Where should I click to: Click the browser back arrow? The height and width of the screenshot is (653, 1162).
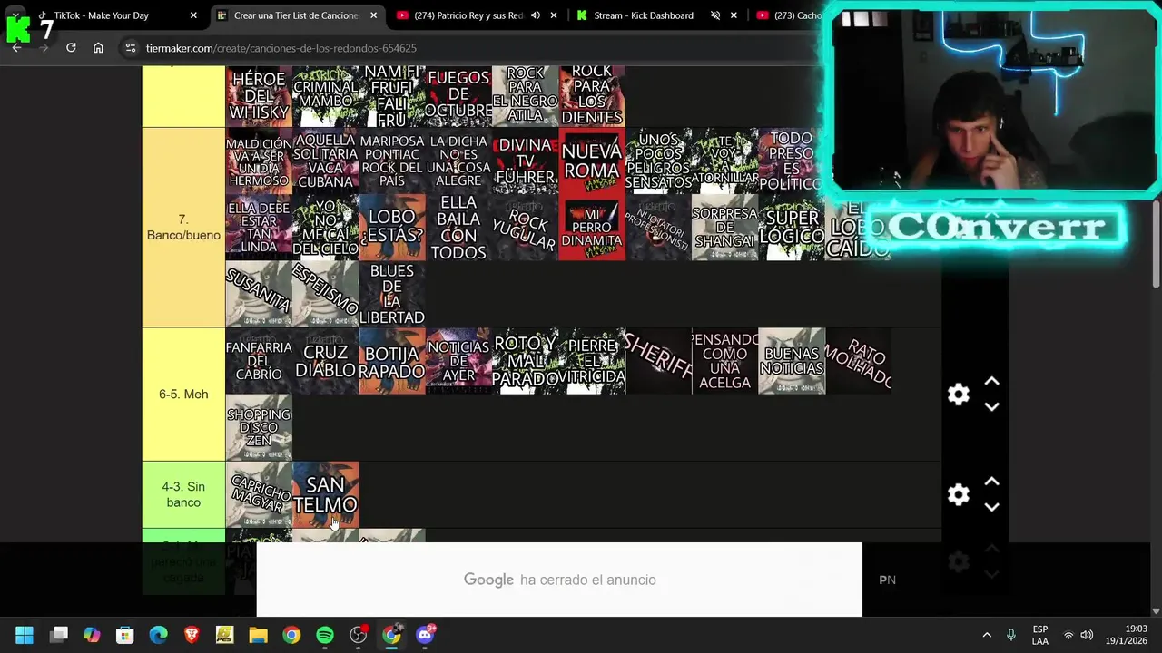[16, 47]
